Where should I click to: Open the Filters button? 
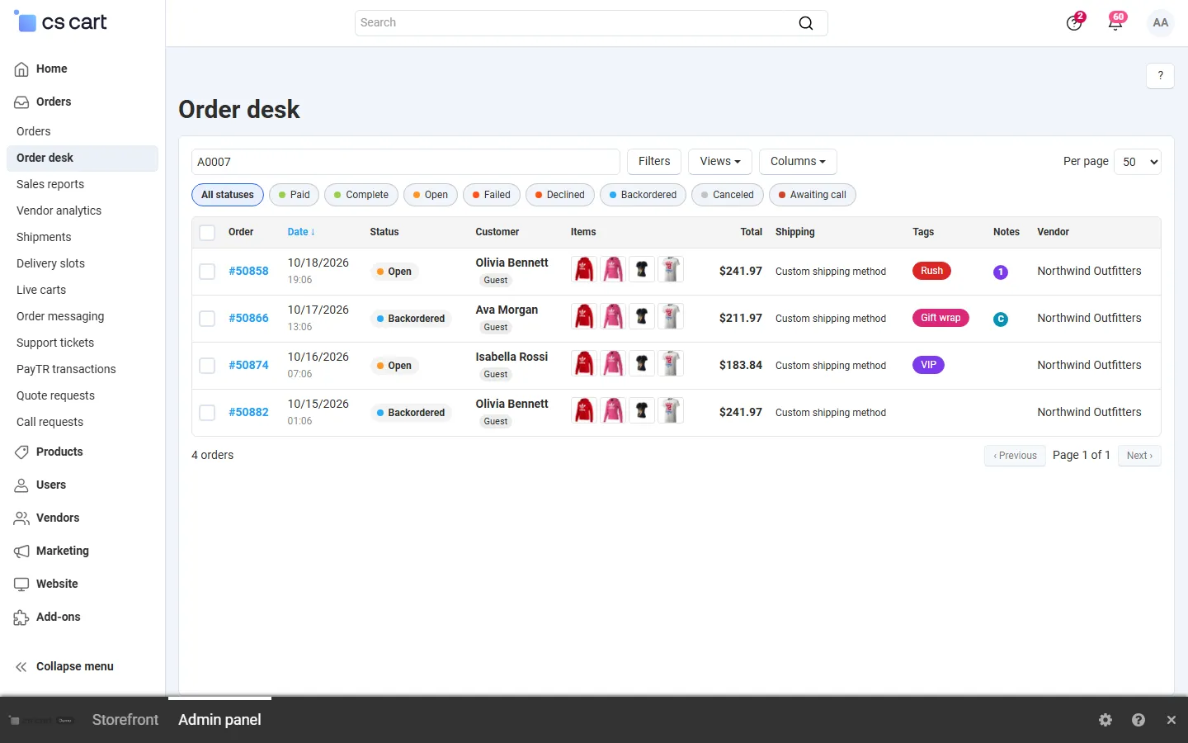tap(654, 162)
